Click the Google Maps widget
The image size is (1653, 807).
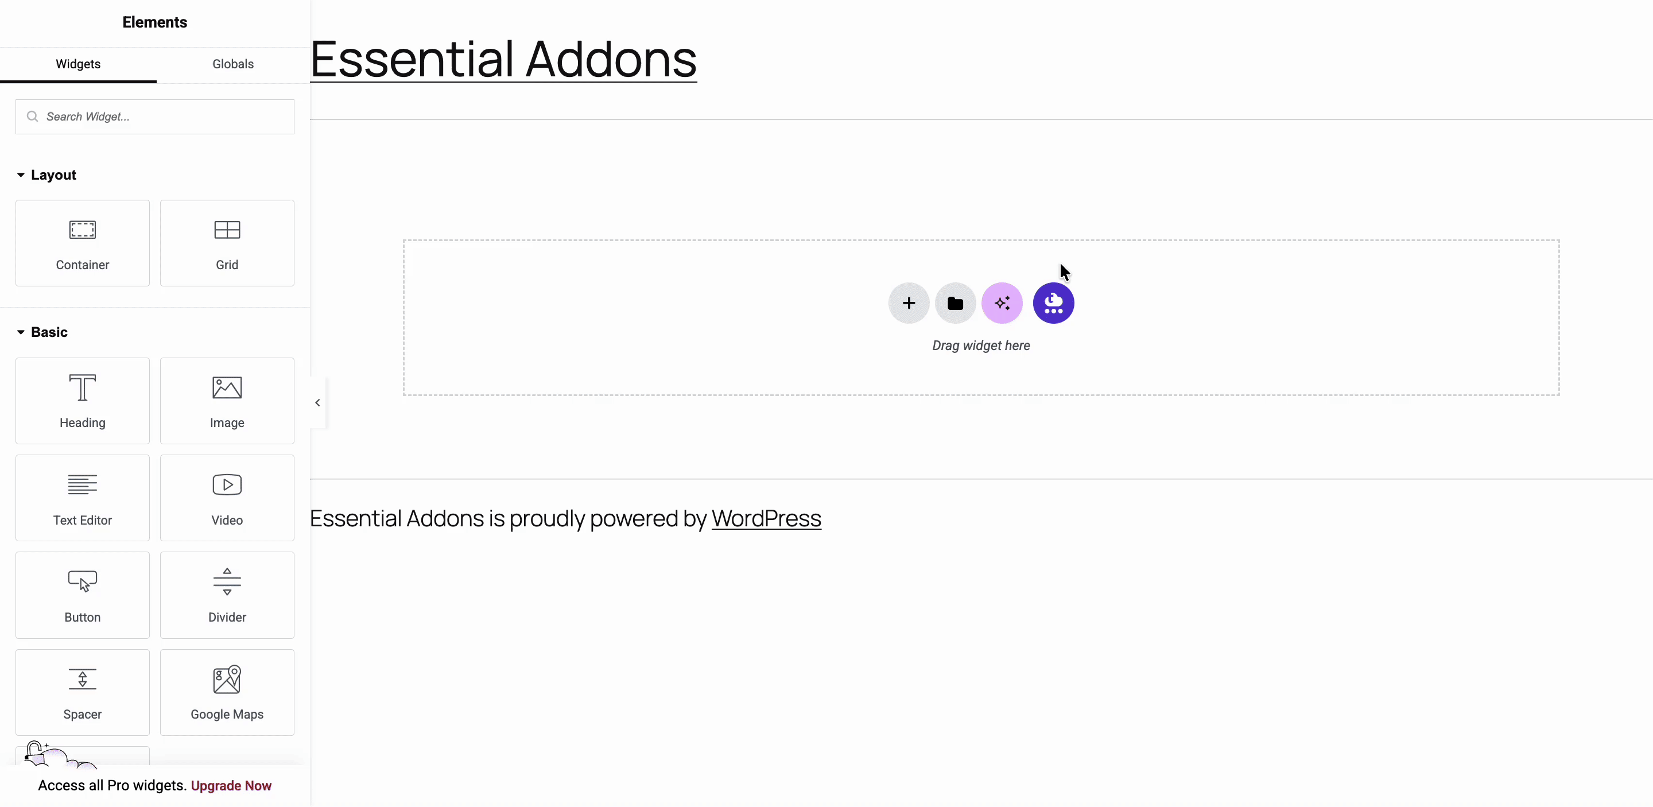[227, 692]
